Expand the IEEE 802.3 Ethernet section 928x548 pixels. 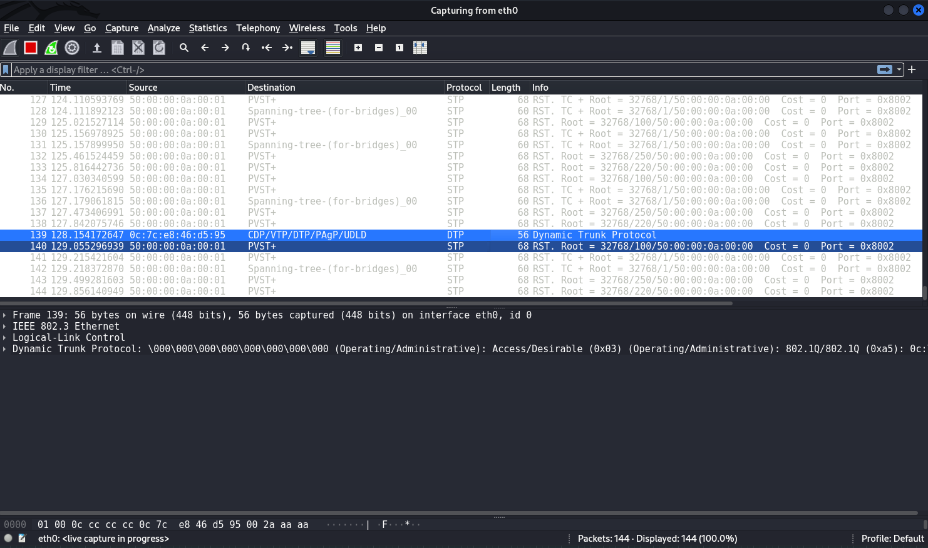tap(4, 327)
